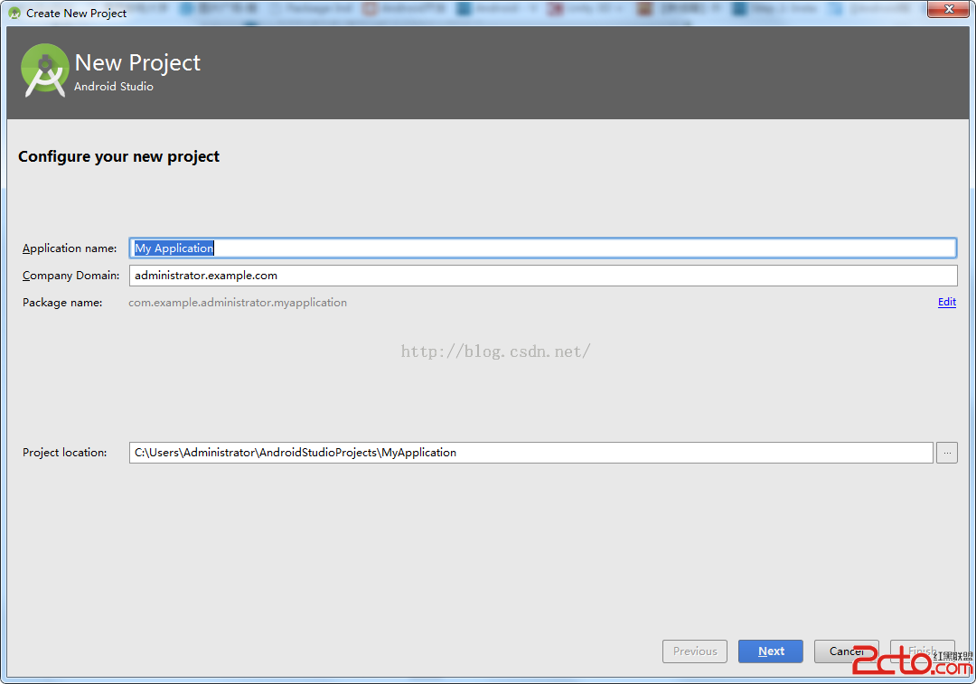Image resolution: width=976 pixels, height=684 pixels.
Task: Select the package name text com.example.administrator.myapplication
Action: coord(238,303)
